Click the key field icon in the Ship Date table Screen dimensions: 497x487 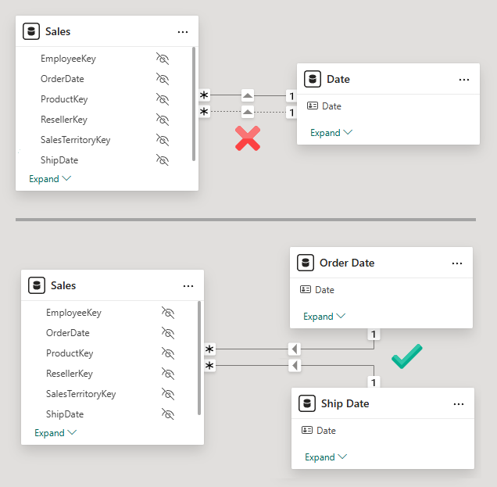[x=307, y=430]
